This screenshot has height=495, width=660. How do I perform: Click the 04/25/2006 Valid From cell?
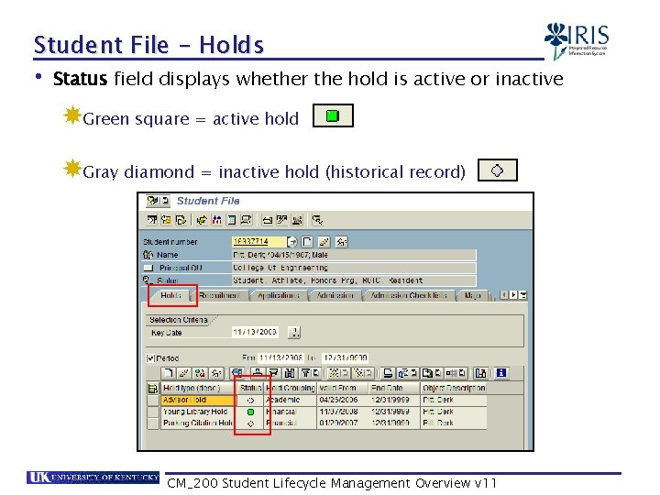pyautogui.click(x=343, y=401)
